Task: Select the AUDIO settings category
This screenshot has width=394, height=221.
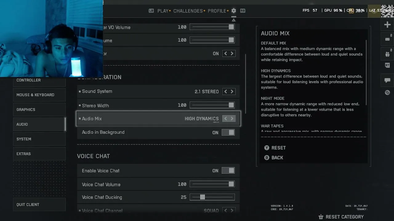Action: pyautogui.click(x=39, y=124)
